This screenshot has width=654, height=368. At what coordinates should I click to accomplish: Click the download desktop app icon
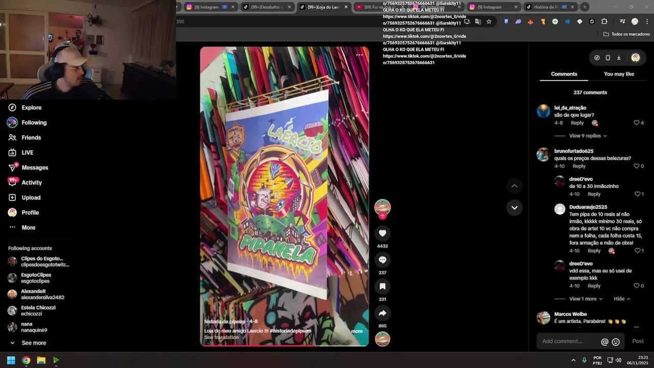click(619, 58)
